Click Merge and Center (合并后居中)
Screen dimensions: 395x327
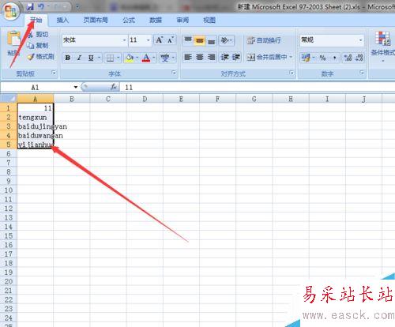[x=267, y=57]
